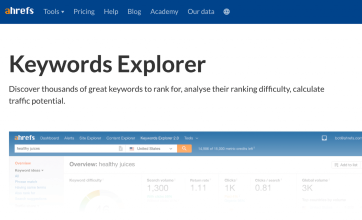Open Our data page
This screenshot has height=220, width=362.
click(201, 11)
